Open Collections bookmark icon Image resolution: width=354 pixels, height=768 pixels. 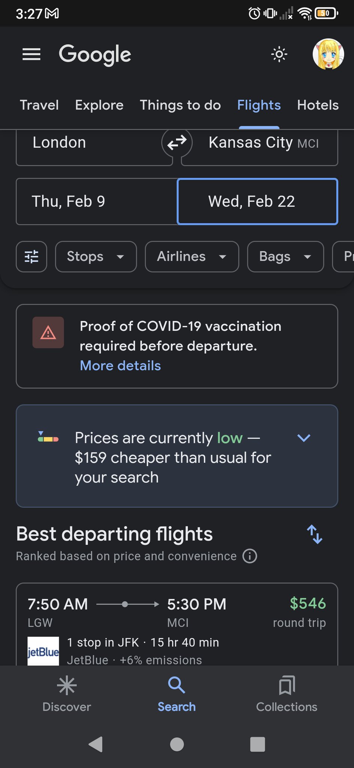(x=287, y=685)
